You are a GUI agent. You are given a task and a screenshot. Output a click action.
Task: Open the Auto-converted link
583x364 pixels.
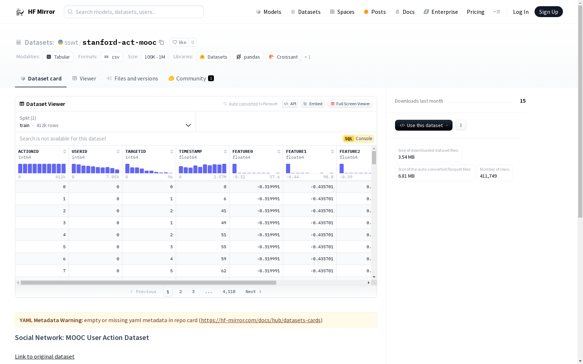(243, 104)
